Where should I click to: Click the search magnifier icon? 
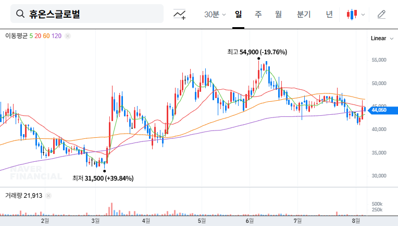pos(20,14)
